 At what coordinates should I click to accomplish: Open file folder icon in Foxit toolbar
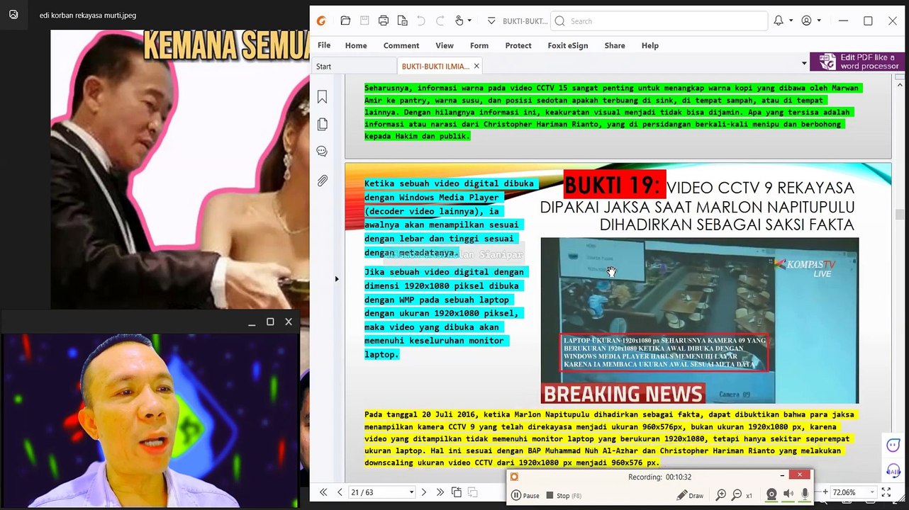pyautogui.click(x=345, y=21)
